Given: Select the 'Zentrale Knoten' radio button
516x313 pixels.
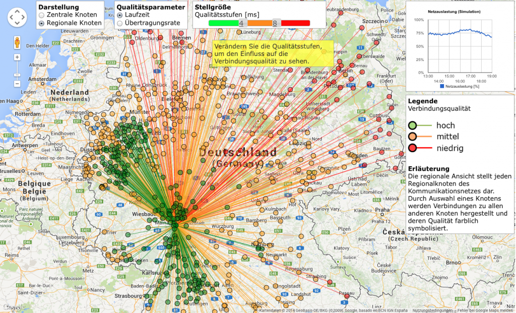Looking at the screenshot, I should tap(41, 15).
